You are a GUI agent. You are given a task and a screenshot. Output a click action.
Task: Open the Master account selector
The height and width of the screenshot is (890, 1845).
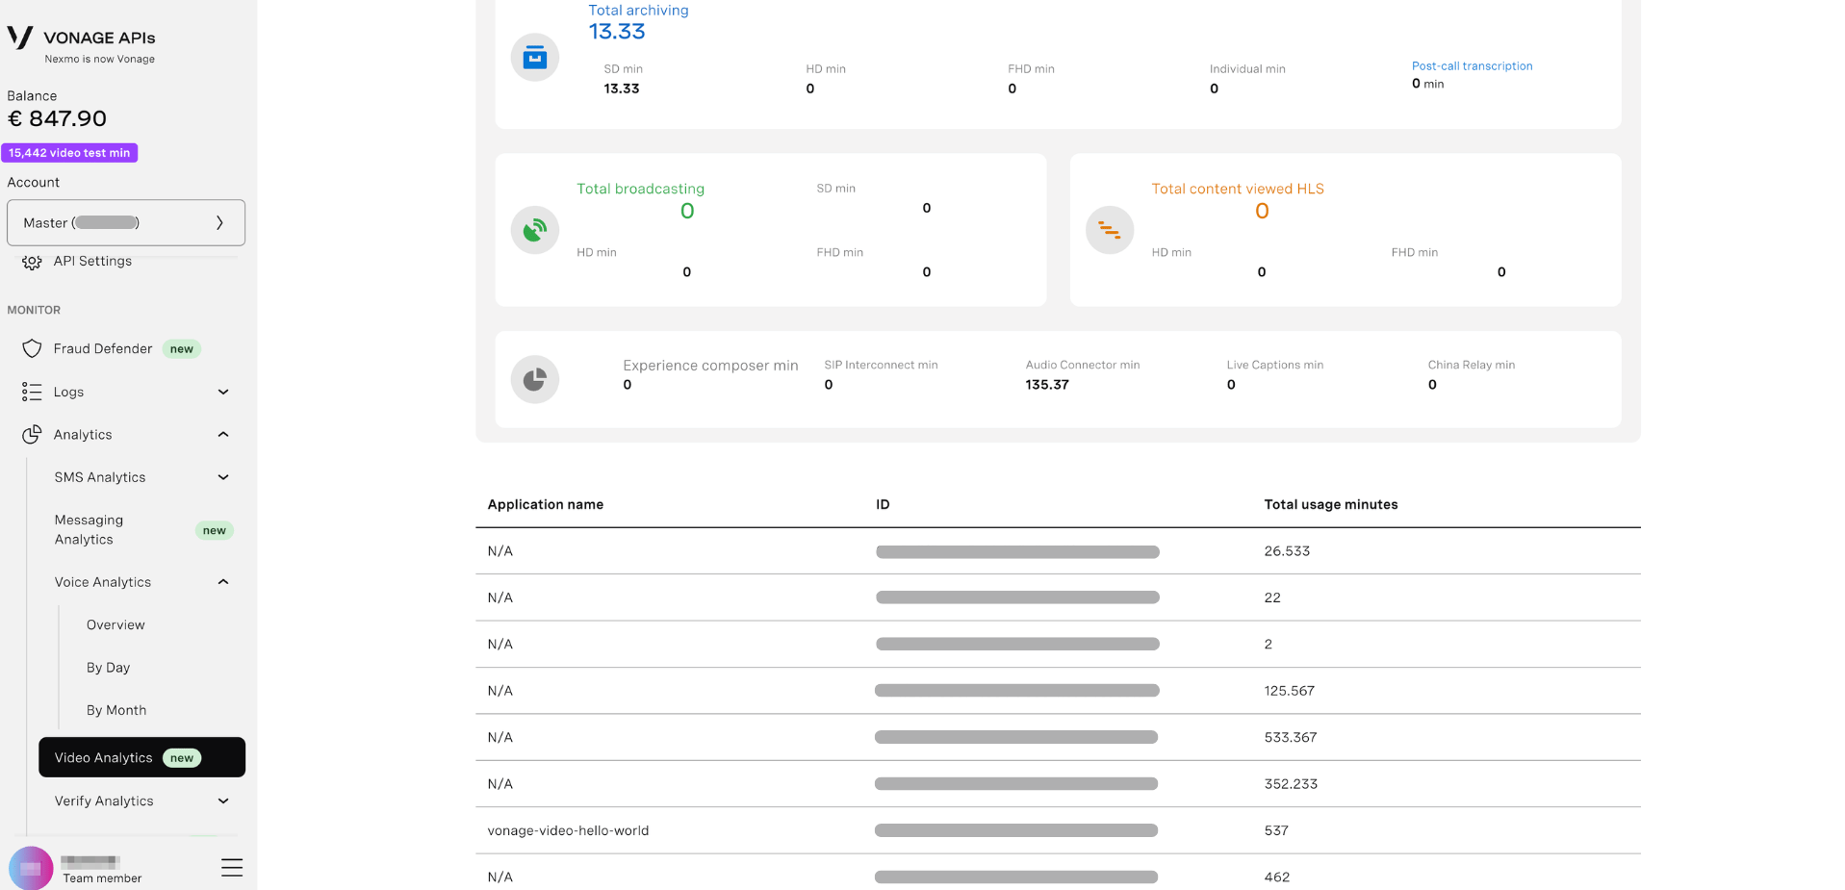[x=126, y=222]
